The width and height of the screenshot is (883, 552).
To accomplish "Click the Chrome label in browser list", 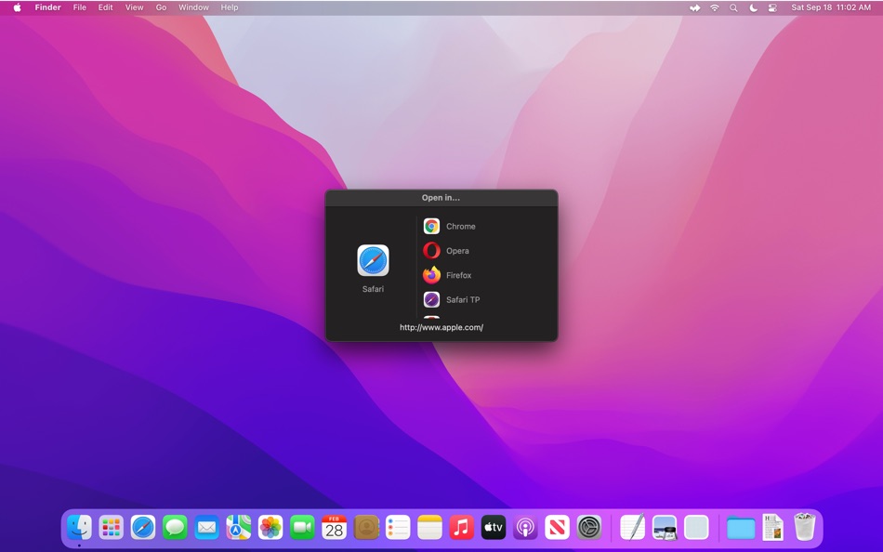I will tap(461, 227).
